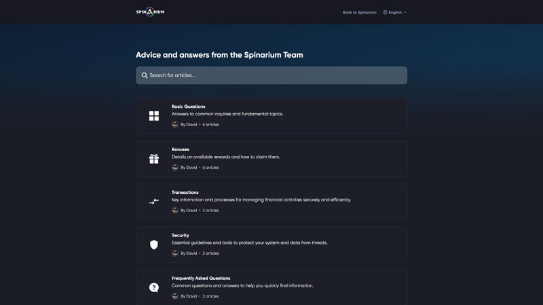Click 'Details on available rewards and how to claim them.'
This screenshot has width=543, height=305.
[226, 157]
